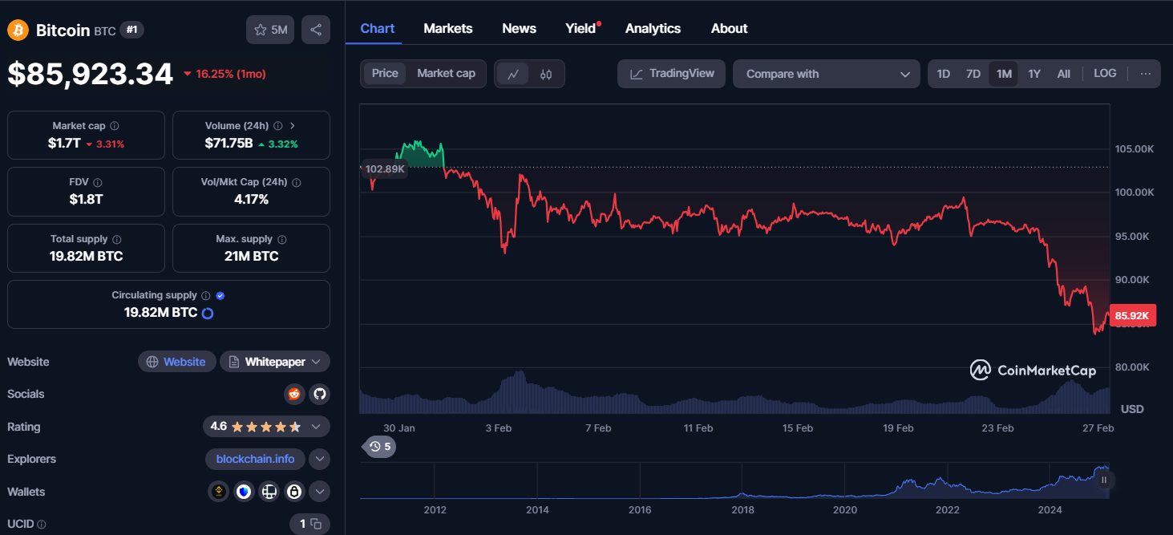Expand the Wallets chevron dropdown

pos(320,492)
